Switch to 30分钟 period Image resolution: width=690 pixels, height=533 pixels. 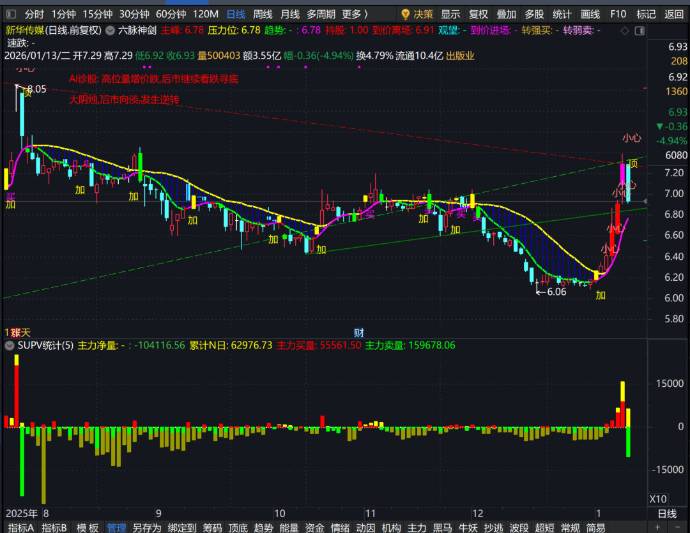click(x=134, y=15)
